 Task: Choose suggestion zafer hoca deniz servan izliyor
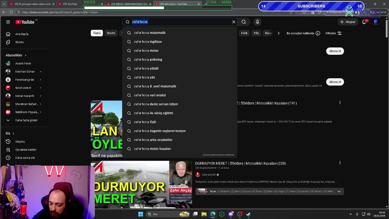click(180, 104)
